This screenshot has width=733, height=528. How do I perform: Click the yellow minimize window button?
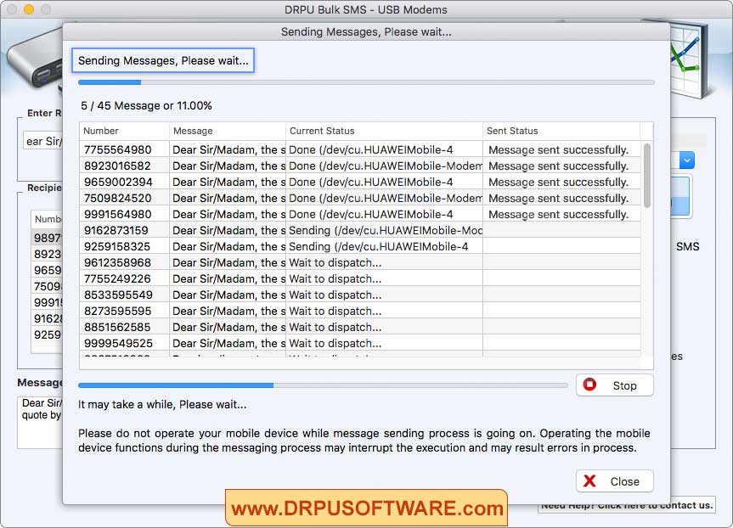point(29,9)
